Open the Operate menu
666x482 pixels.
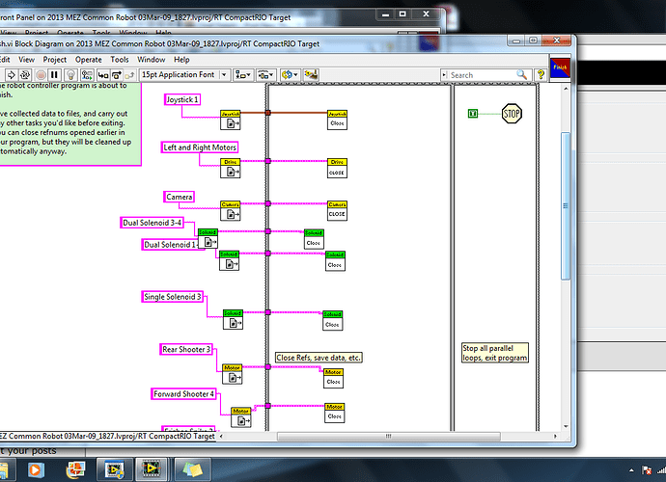click(89, 60)
